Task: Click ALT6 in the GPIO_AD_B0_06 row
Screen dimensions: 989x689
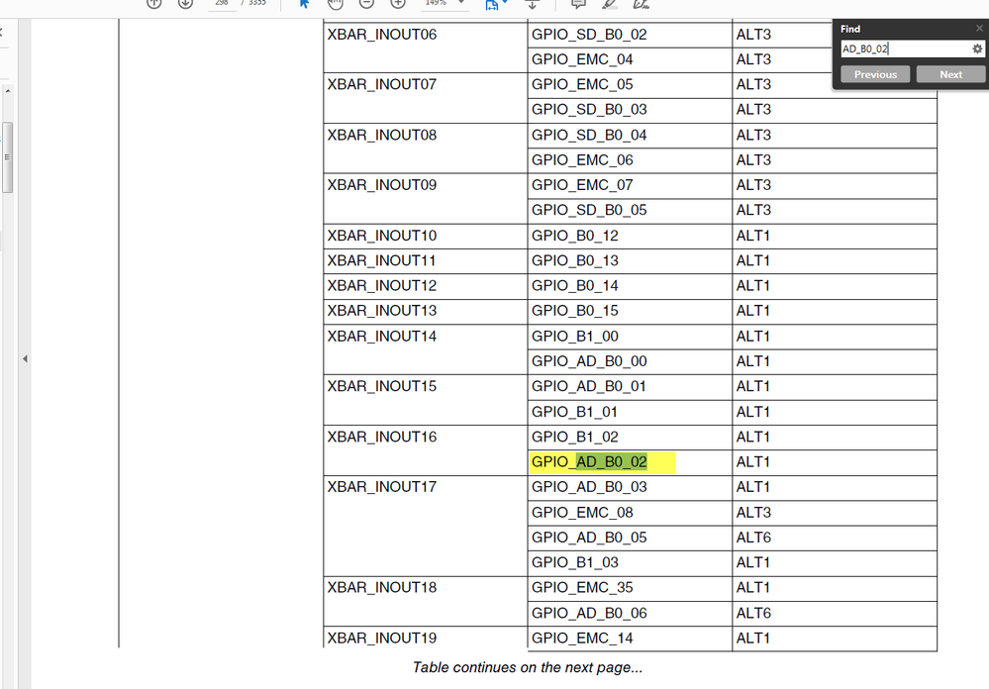Action: click(x=753, y=614)
